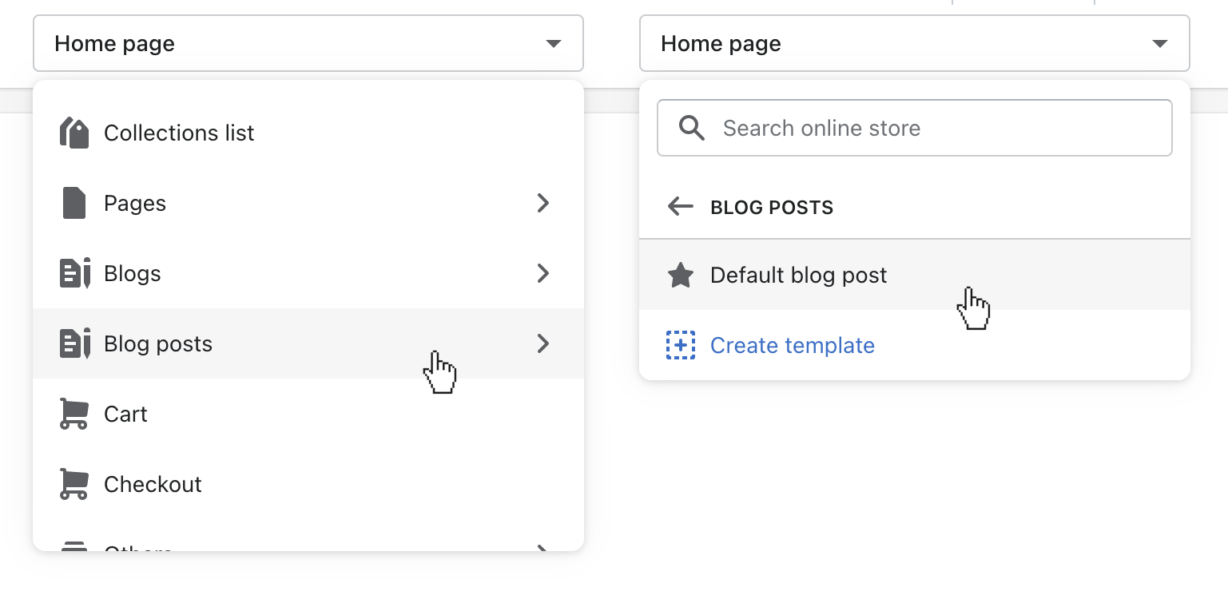Click the Collections list tag icon

pyautogui.click(x=74, y=133)
